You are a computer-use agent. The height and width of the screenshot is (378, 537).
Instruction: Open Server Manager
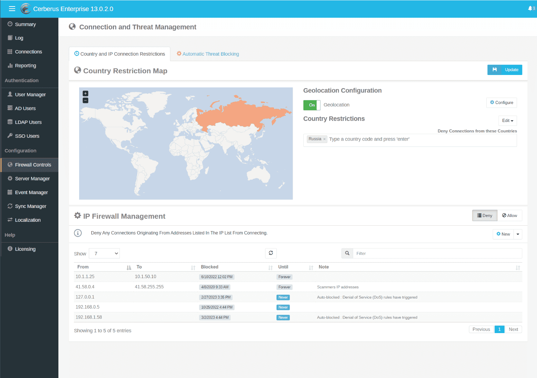[29, 179]
